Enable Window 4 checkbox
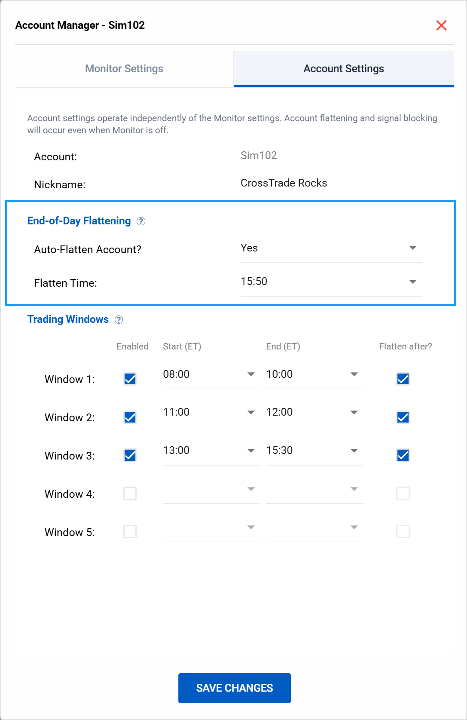 coord(130,493)
